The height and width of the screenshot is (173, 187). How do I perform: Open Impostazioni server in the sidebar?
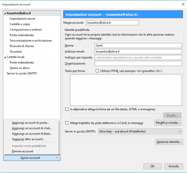click(22, 19)
